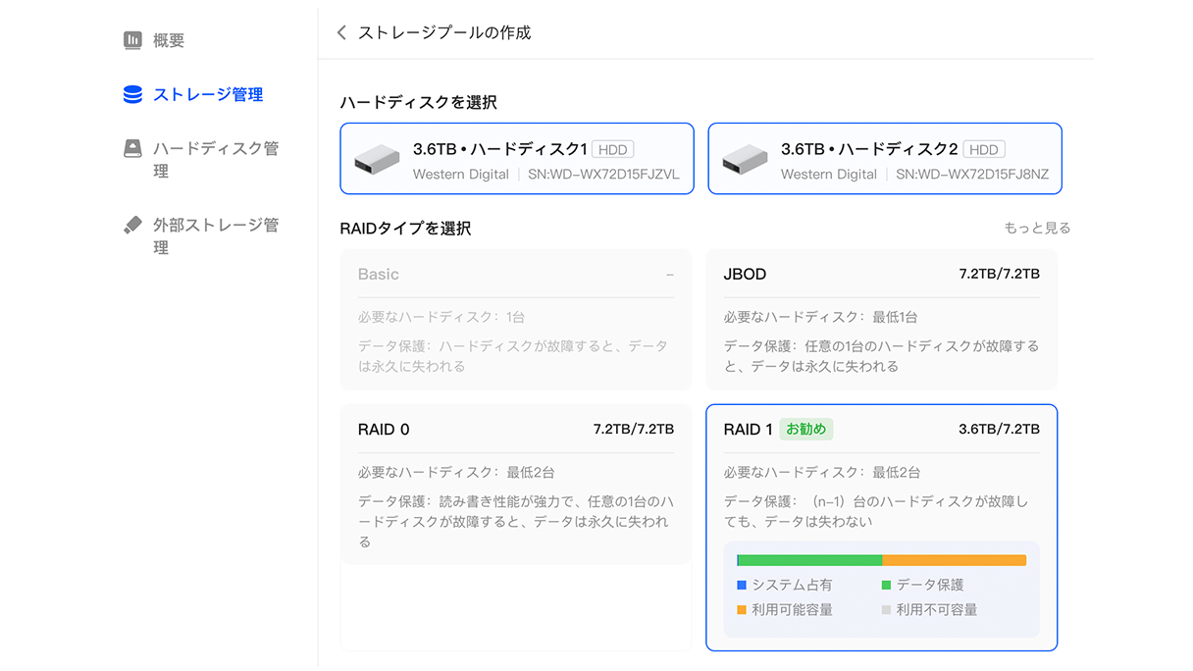
Task: Select the 3.6TB ハードディスク1 card
Action: pyautogui.click(x=517, y=159)
